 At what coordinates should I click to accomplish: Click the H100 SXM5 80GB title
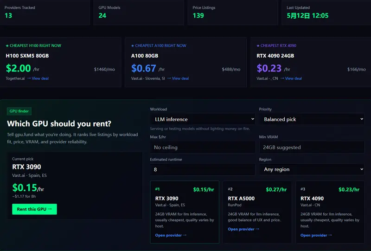point(27,56)
